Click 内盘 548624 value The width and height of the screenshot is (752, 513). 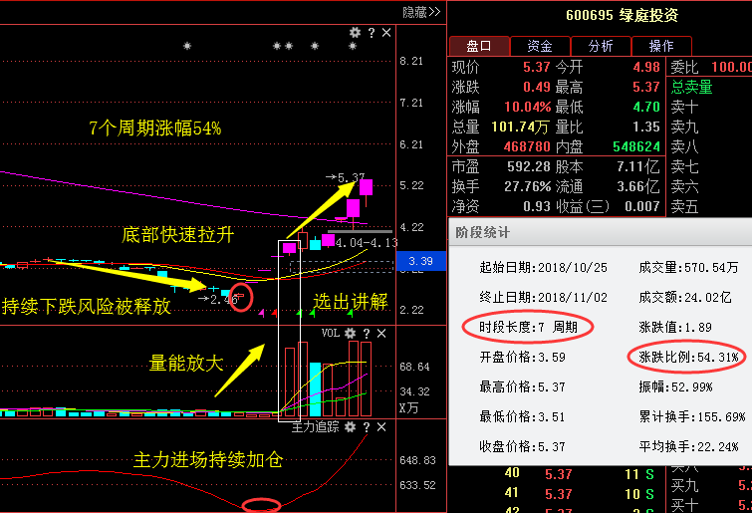(x=636, y=146)
